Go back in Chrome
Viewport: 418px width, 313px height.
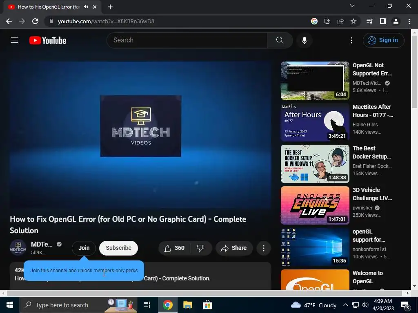[9, 21]
